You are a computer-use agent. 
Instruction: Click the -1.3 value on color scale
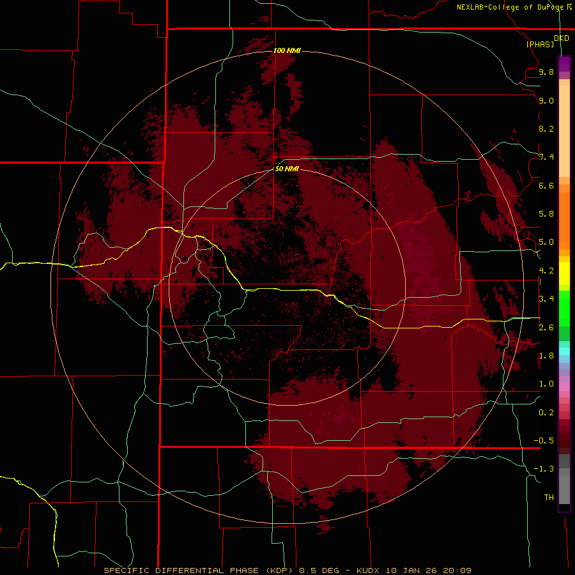click(x=544, y=469)
